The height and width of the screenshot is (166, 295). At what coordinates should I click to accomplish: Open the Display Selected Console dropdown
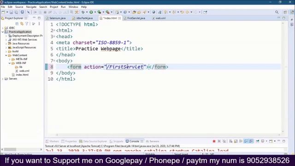tap(266, 141)
